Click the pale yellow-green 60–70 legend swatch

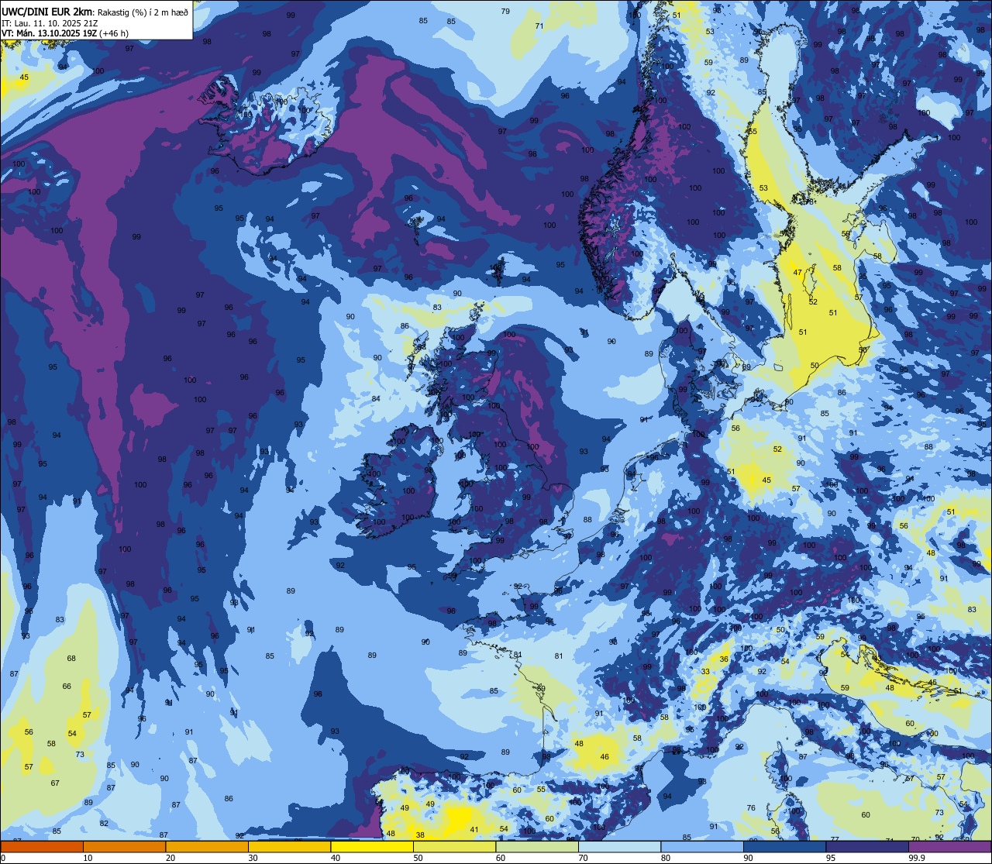(x=537, y=846)
